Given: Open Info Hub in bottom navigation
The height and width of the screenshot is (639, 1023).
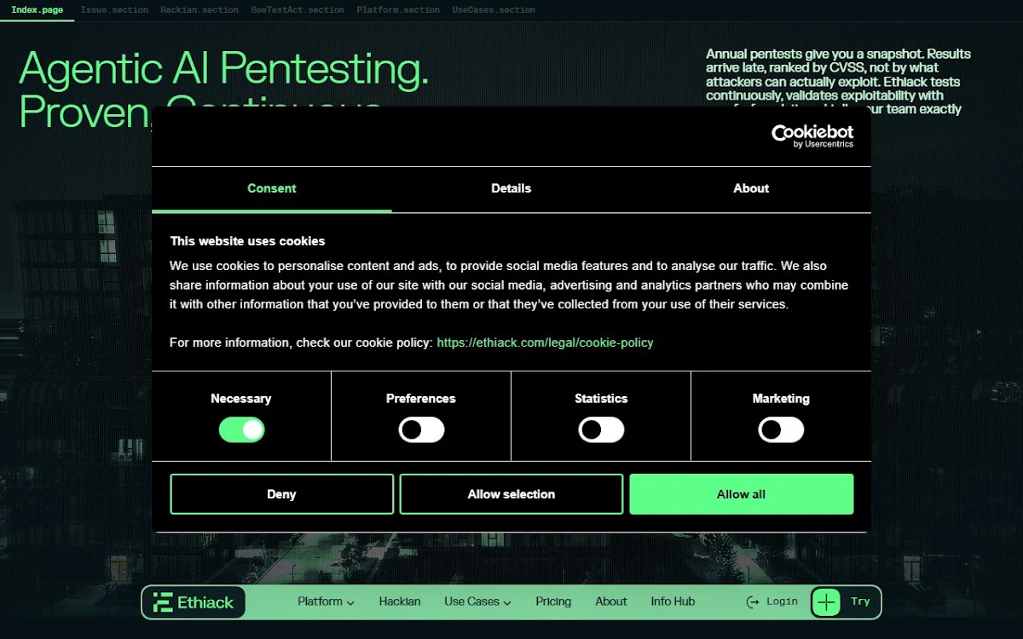Looking at the screenshot, I should (673, 602).
